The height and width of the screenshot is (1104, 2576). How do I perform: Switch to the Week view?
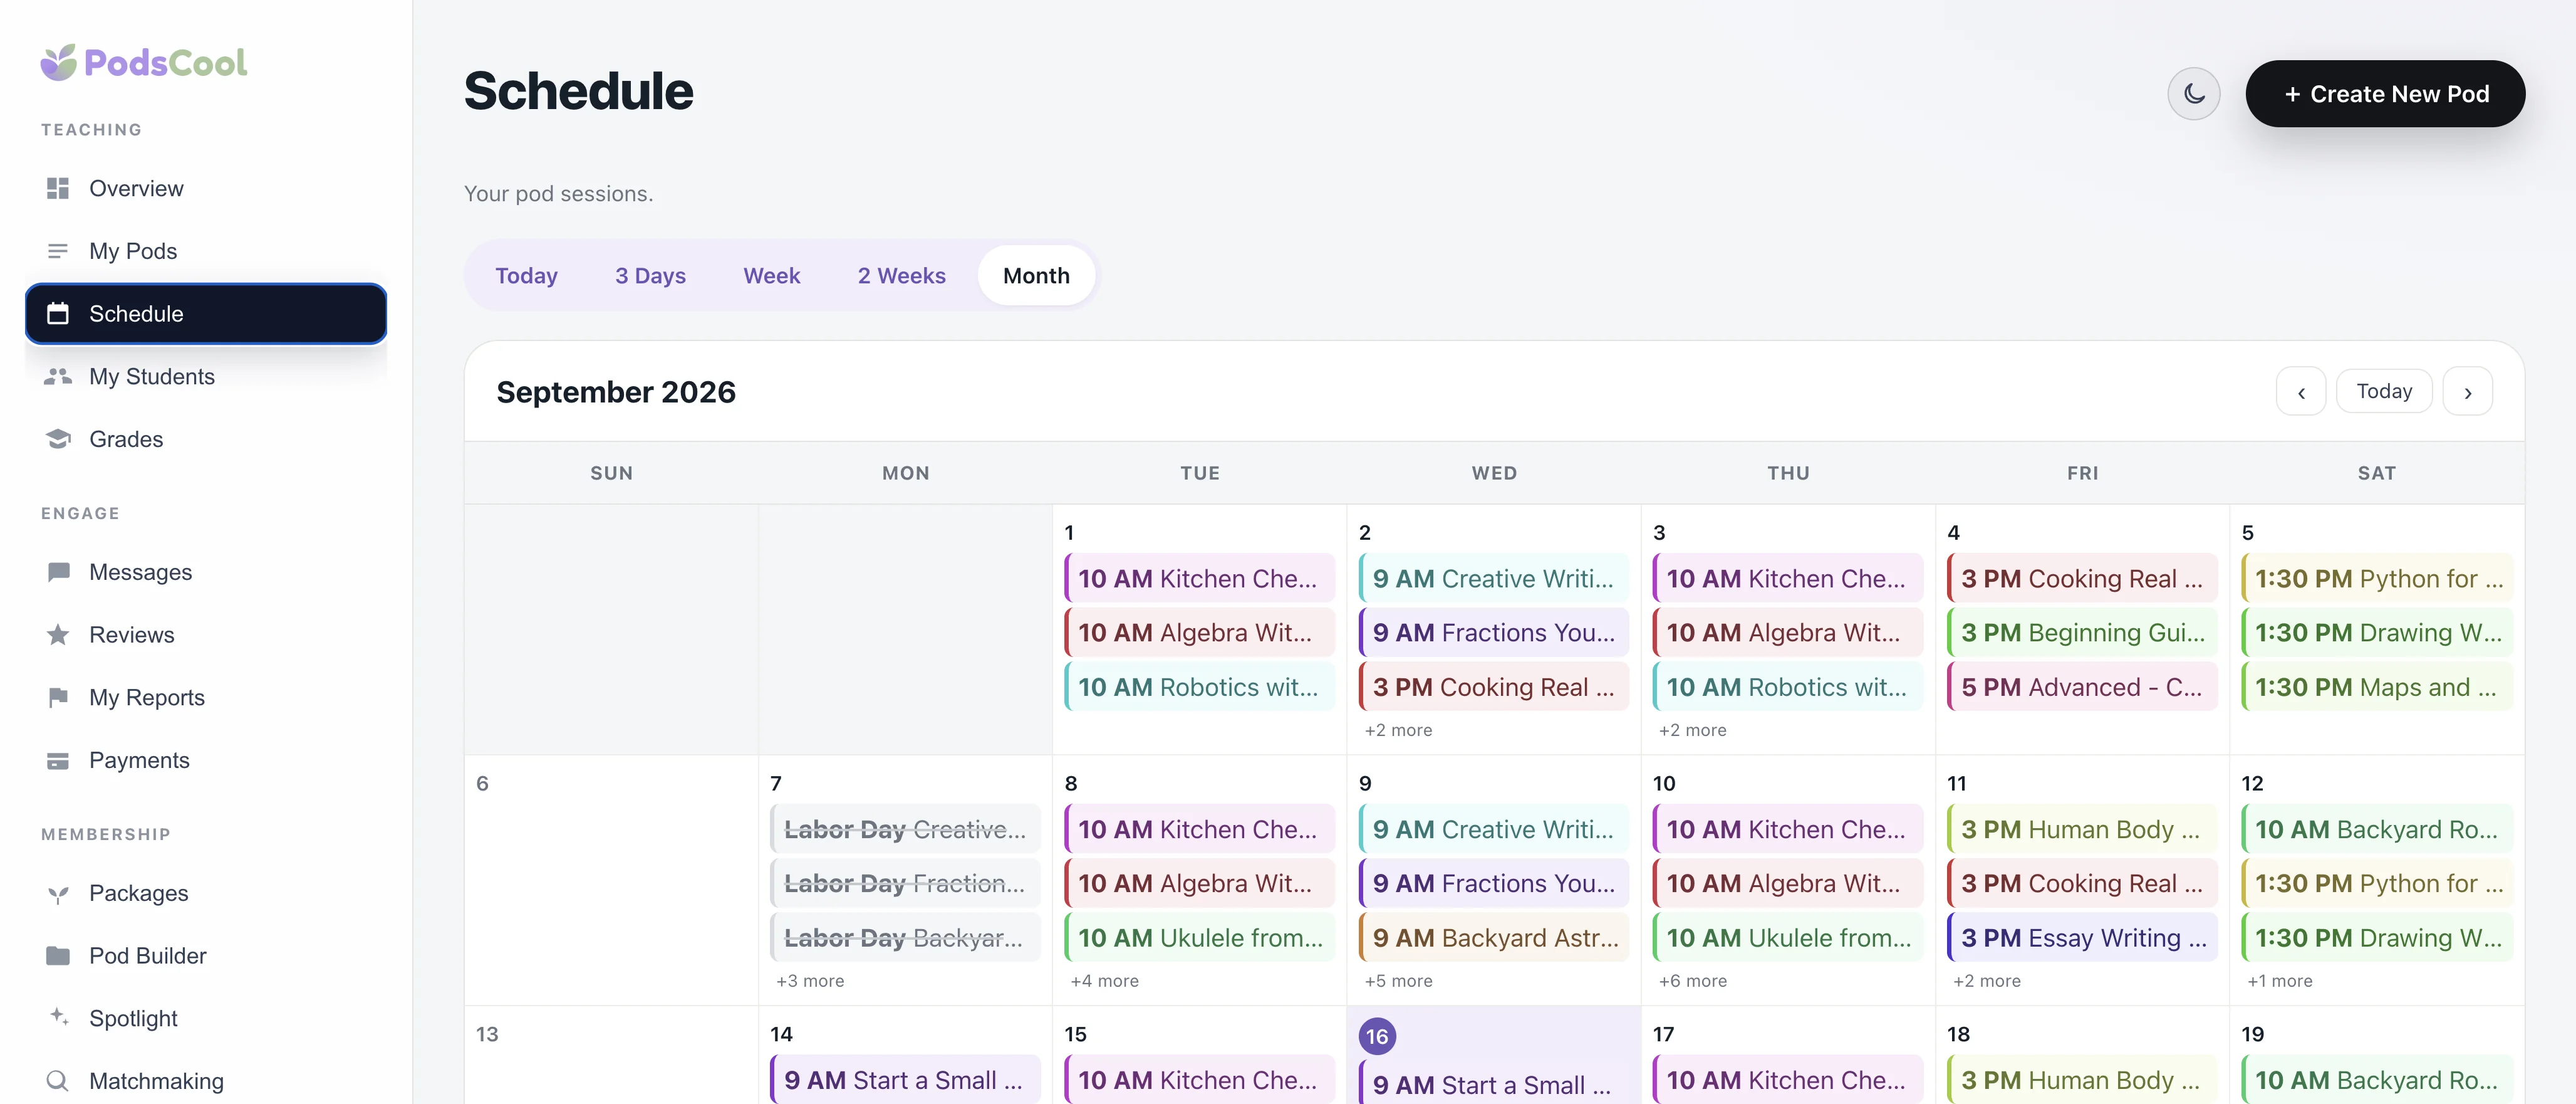coord(772,276)
